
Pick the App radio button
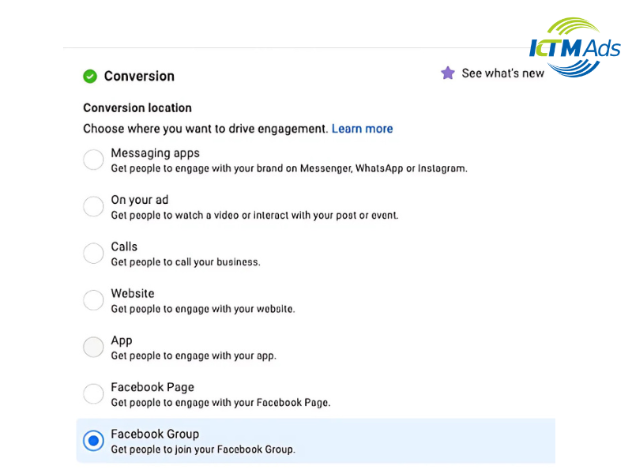click(93, 347)
